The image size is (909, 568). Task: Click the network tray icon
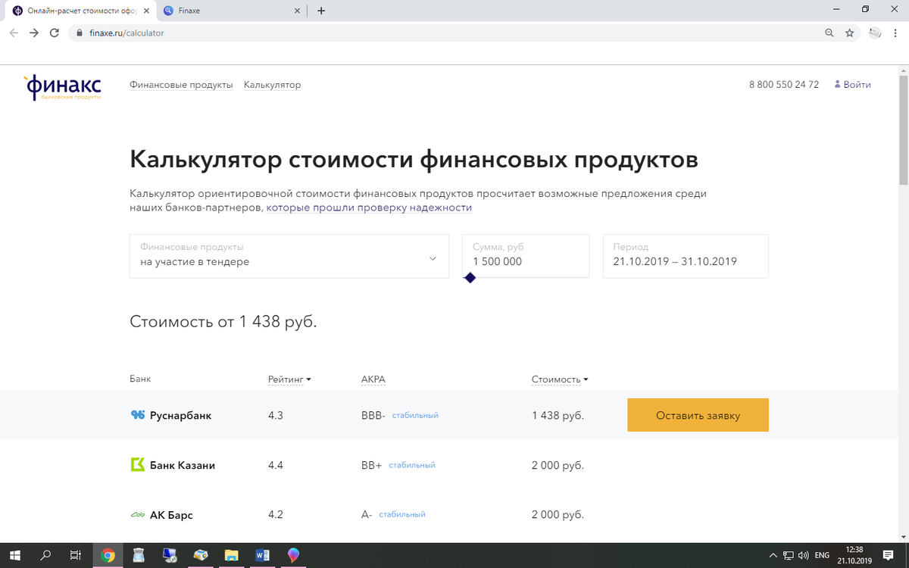788,555
